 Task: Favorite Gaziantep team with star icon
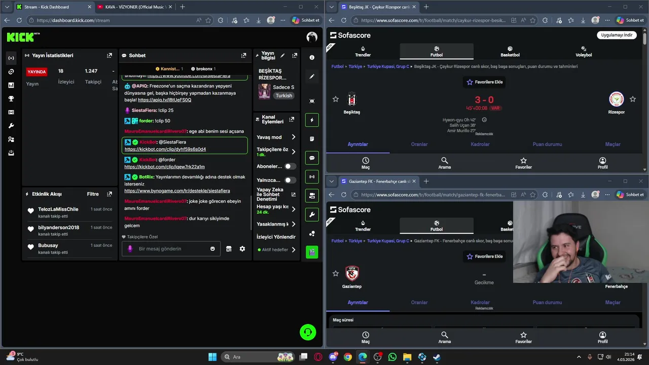pos(335,274)
